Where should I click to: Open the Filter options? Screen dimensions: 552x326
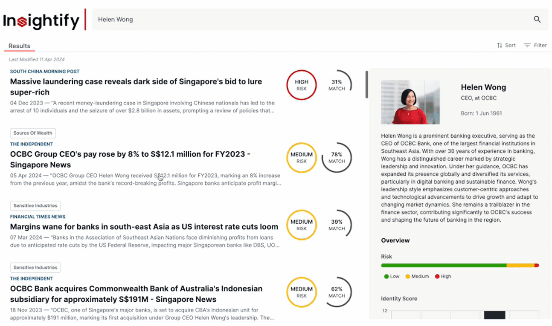(535, 45)
